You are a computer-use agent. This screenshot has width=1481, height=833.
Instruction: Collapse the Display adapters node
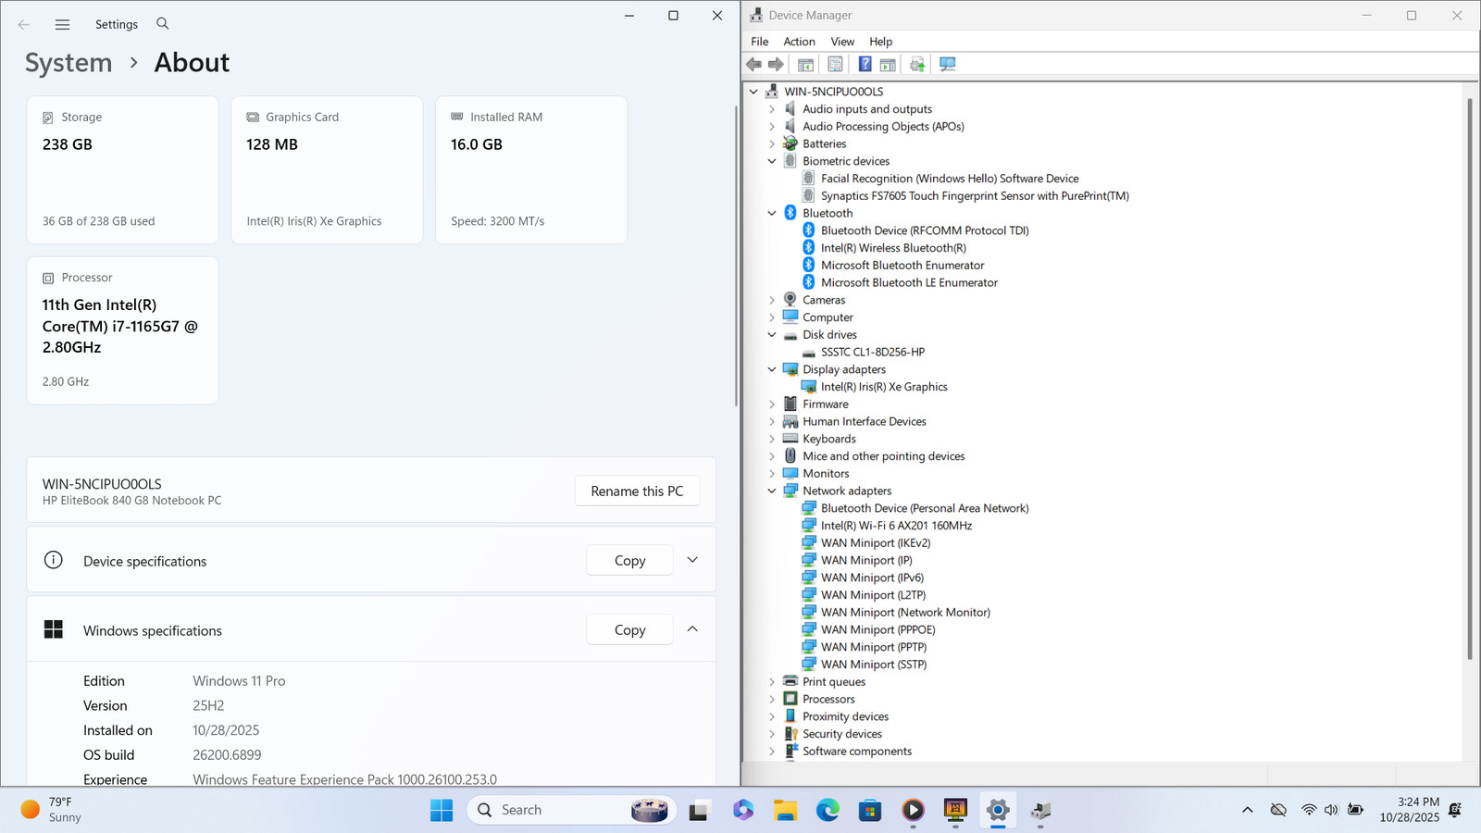[x=772, y=369]
